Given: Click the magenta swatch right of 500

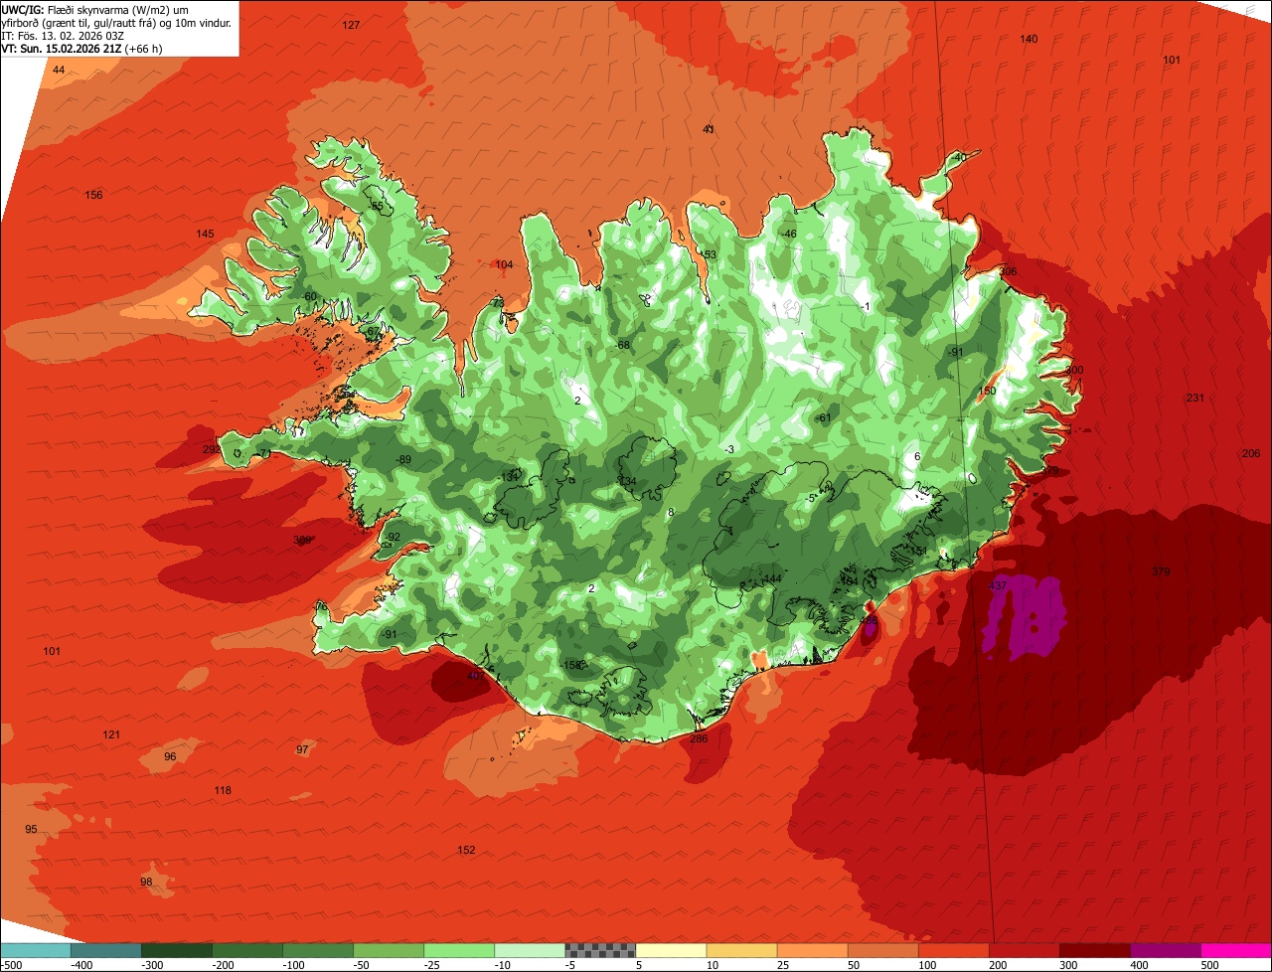Looking at the screenshot, I should tap(1236, 950).
